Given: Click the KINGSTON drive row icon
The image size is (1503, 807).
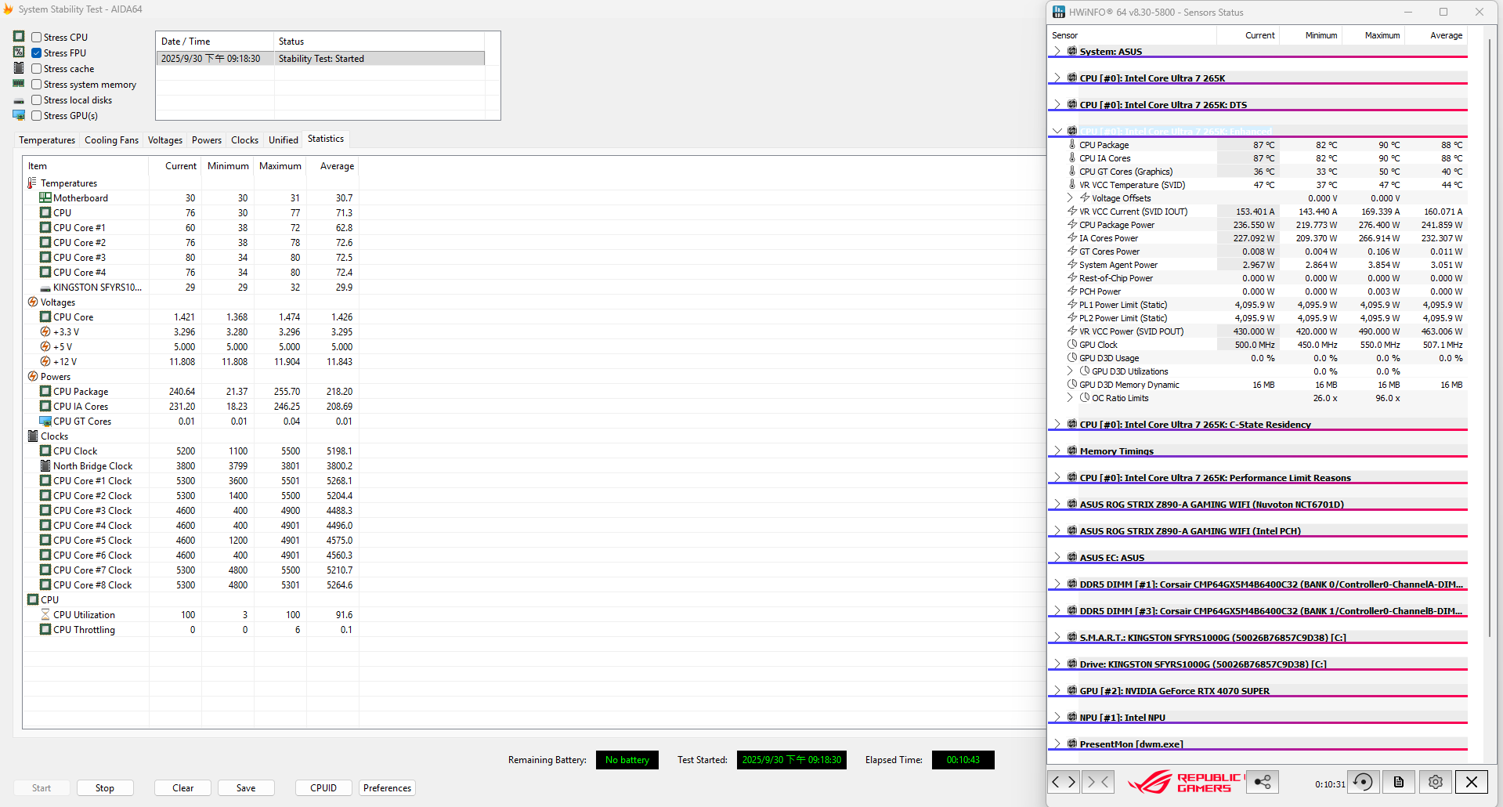Looking at the screenshot, I should pos(45,288).
